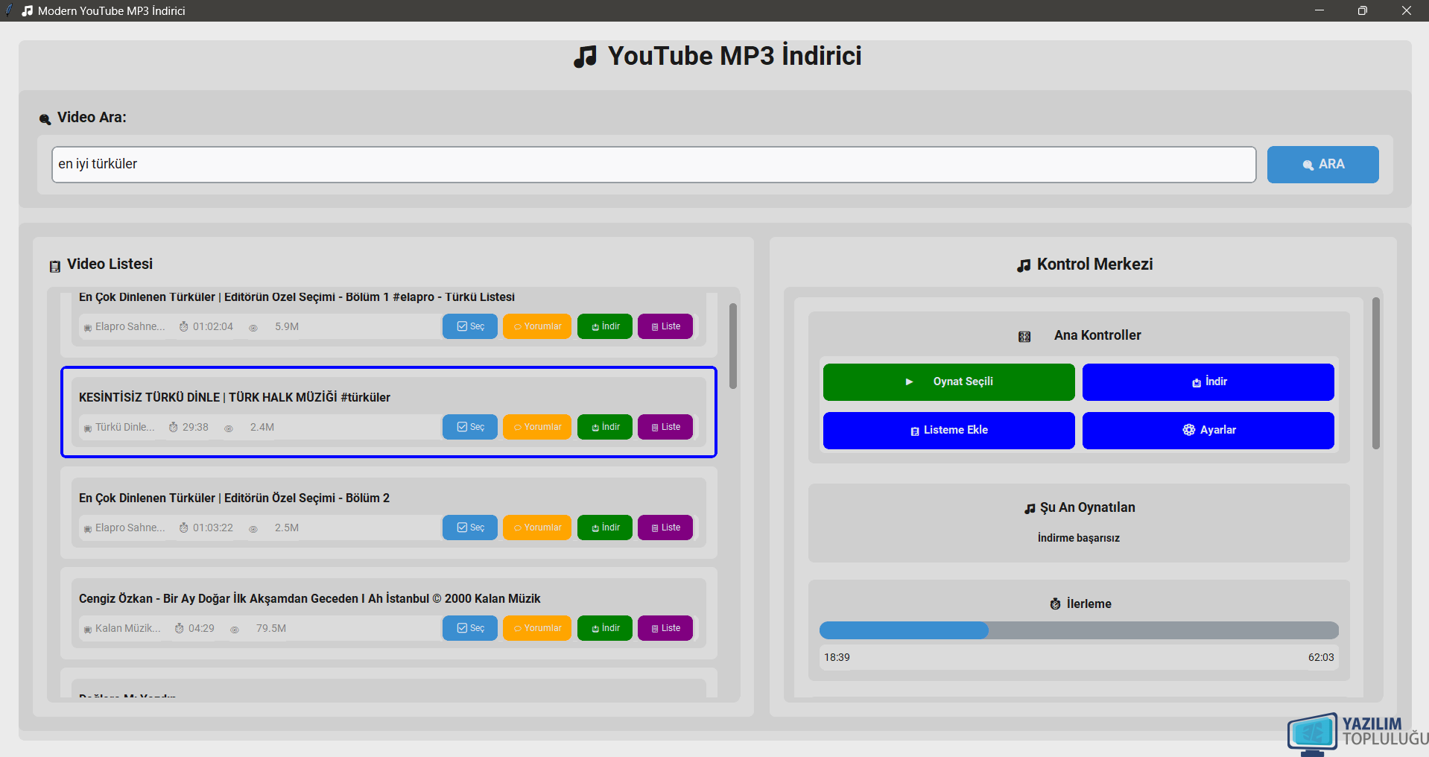The width and height of the screenshot is (1429, 757).
Task: Click the music note icon in app header
Action: click(585, 57)
